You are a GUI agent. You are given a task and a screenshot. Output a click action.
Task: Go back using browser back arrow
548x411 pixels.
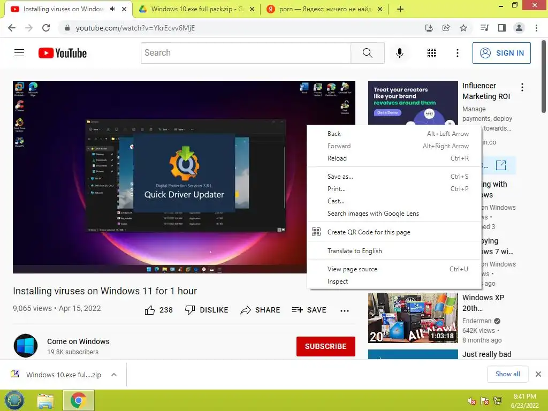12,28
